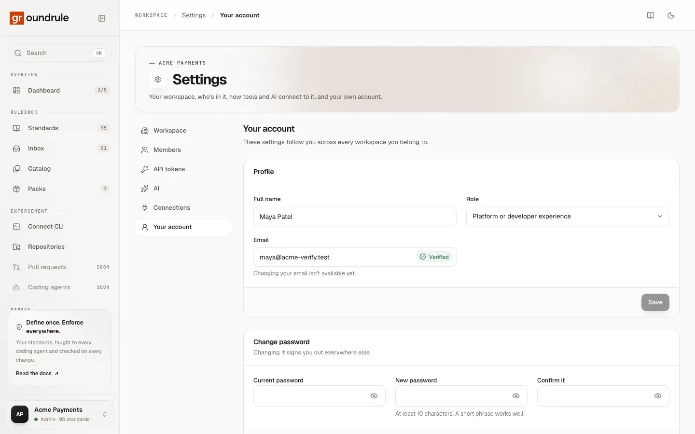Collapse the sidebar panel icon
Viewport: 695px width, 434px height.
(102, 18)
